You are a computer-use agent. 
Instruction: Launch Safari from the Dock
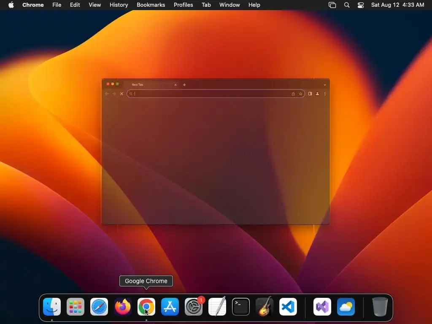click(x=99, y=307)
